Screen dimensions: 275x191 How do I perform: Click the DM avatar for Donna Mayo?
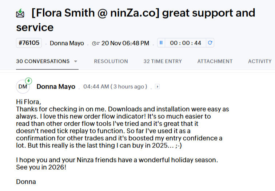point(23,86)
